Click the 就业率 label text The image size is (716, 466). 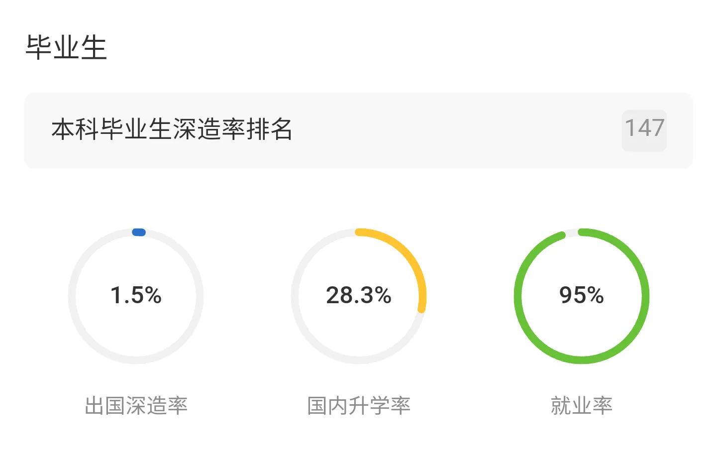pos(581,405)
